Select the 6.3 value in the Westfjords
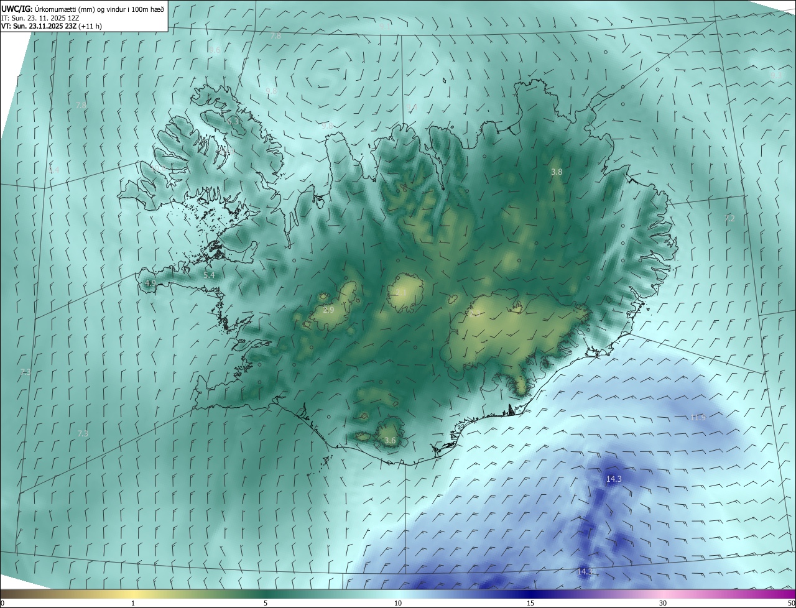Viewport: 796px width, 608px height. [233, 121]
